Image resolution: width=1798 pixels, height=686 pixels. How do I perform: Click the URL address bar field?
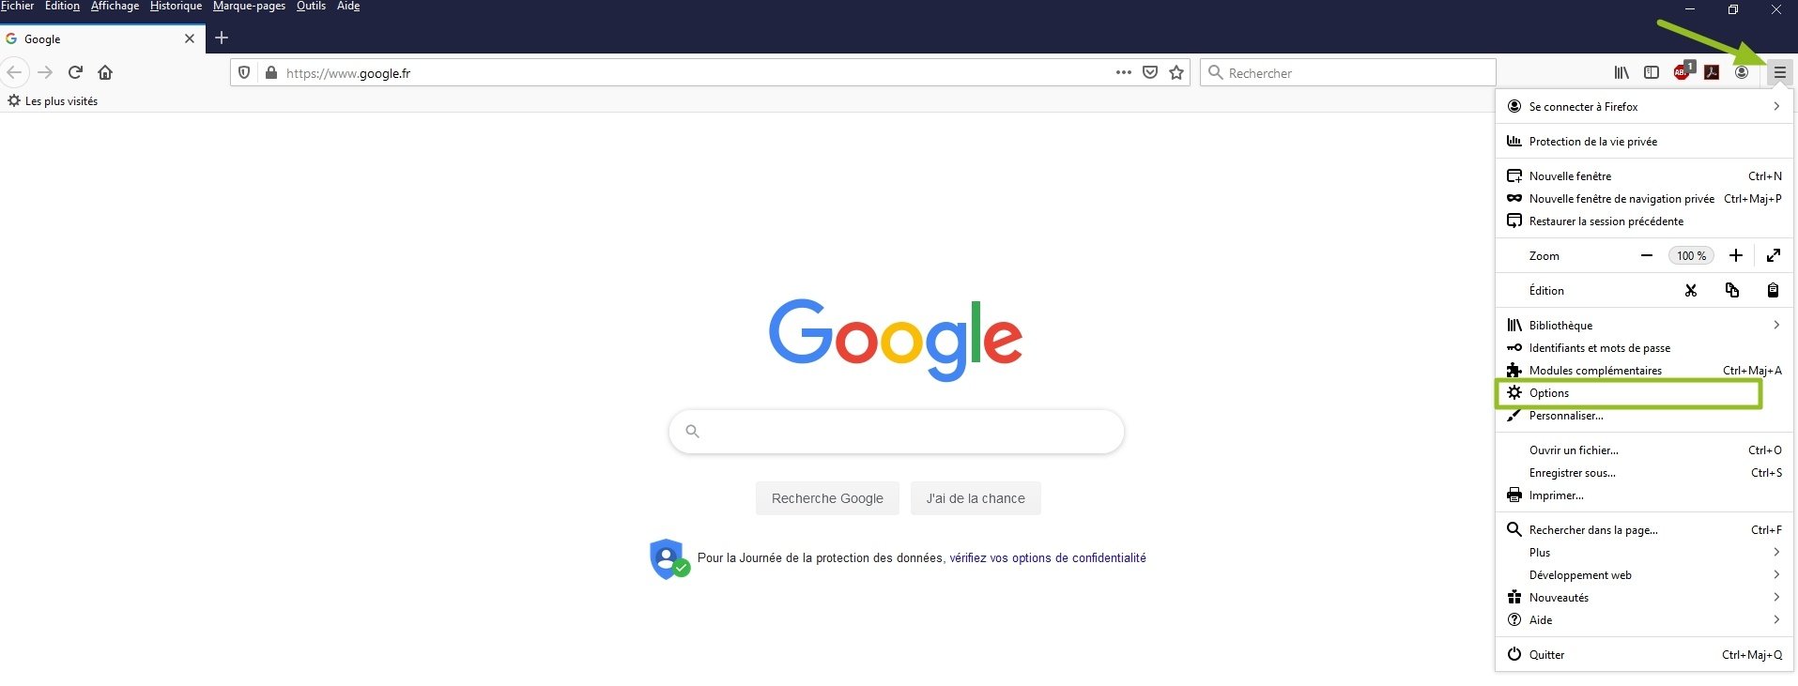(711, 72)
